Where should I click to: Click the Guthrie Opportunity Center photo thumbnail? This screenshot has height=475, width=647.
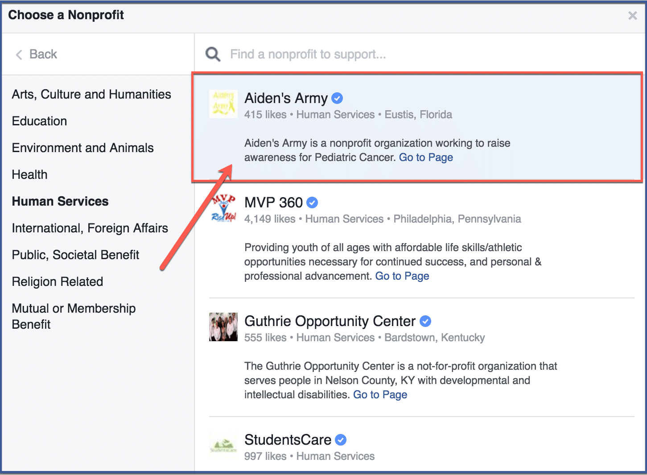click(223, 327)
